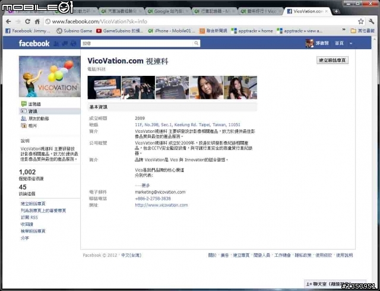Open the first photo thumbnail showing product boxes

coord(104,87)
